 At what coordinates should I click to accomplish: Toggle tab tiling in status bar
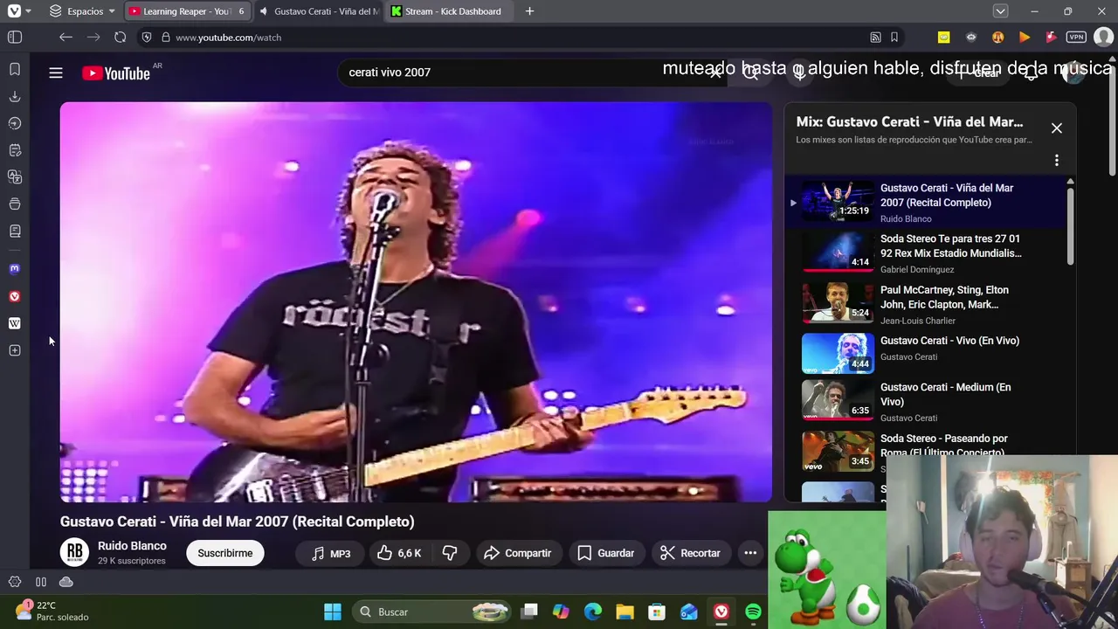click(x=41, y=582)
